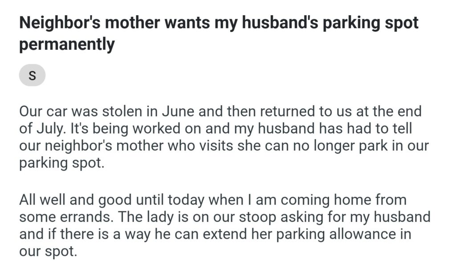Viewport: 456px width, 277px height.
Task: Click the final words "our spot."
Action: coord(48,251)
